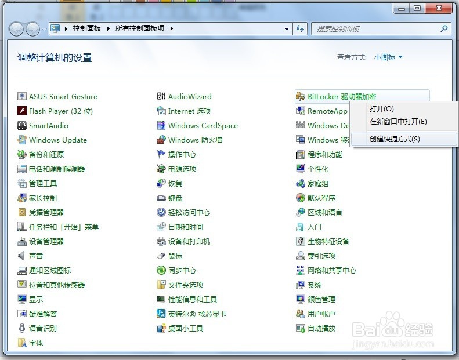The image size is (459, 360).
Task: Open the 默认程序 icon
Action: (x=301, y=198)
